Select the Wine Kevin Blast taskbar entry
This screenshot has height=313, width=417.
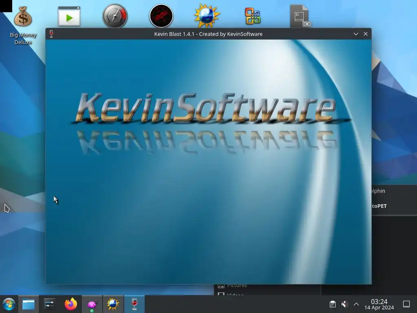coord(134,304)
